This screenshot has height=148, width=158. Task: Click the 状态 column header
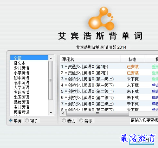pyautogui.click(x=133, y=59)
